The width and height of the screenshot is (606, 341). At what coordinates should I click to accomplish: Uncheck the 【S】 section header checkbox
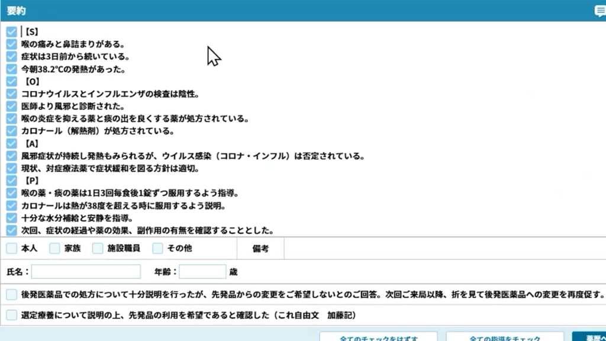pyautogui.click(x=11, y=32)
